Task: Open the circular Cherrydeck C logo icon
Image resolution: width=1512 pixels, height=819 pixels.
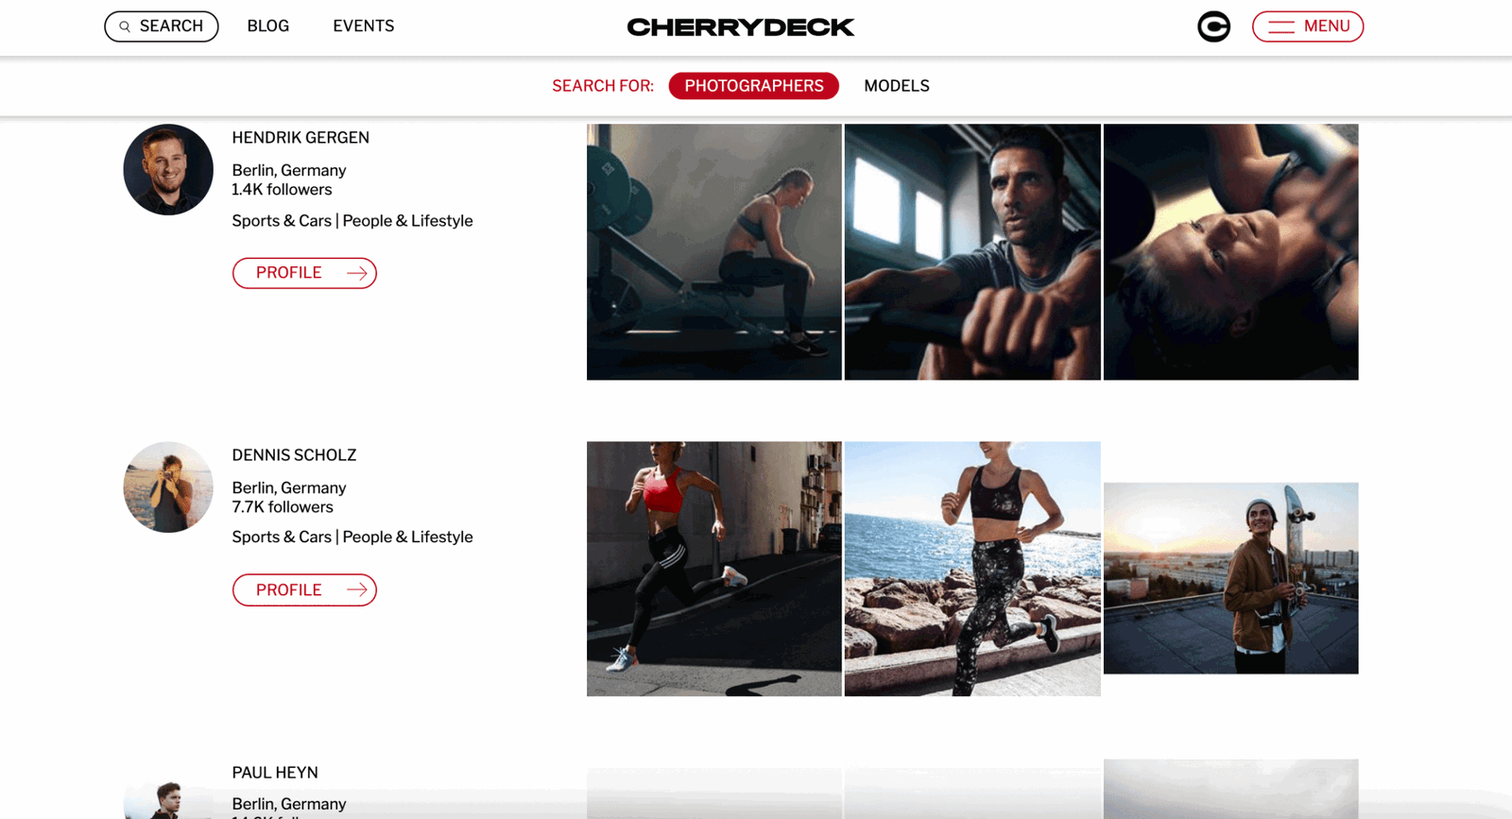Action: pos(1213,26)
